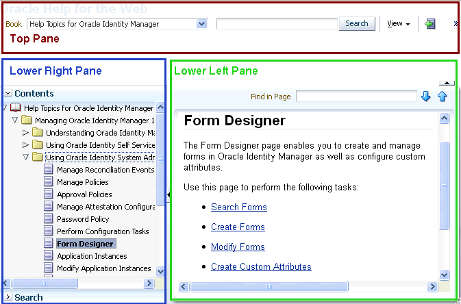Click Modify Application Instances page icon

pyautogui.click(x=49, y=268)
